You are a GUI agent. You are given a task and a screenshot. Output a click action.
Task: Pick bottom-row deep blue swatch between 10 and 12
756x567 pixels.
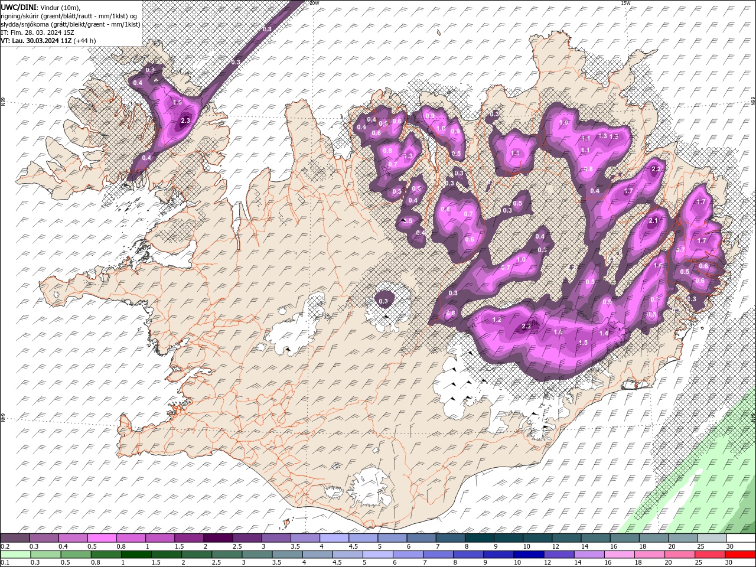pyautogui.click(x=529, y=555)
